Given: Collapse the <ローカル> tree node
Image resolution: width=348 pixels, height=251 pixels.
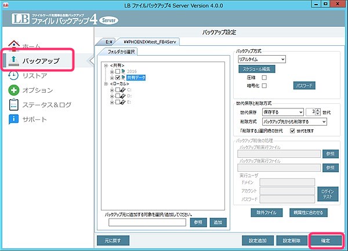Looking at the screenshot, I should [x=106, y=84].
